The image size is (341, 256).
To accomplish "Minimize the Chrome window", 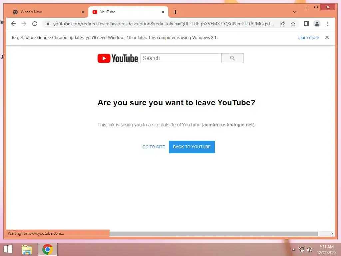I will click(x=307, y=7).
